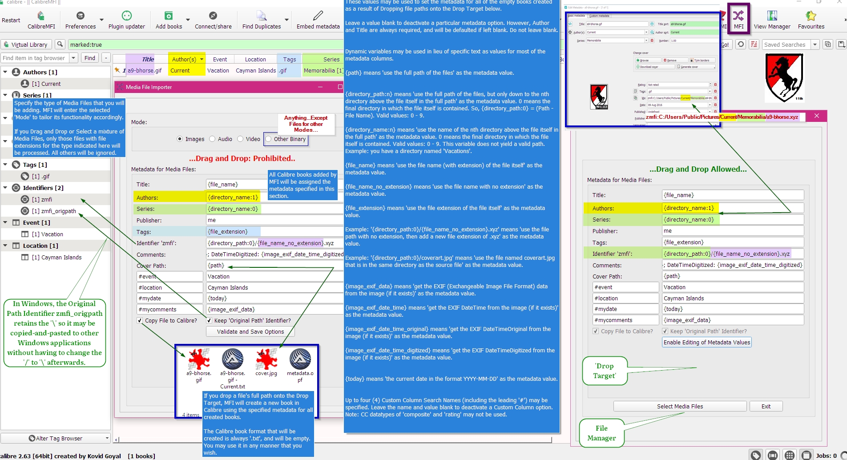
Task: Click the Find button in tag browser
Action: point(90,58)
